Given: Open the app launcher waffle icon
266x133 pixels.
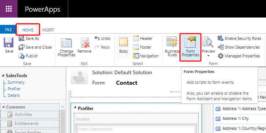Looking at the screenshot, I should pyautogui.click(x=9, y=9).
